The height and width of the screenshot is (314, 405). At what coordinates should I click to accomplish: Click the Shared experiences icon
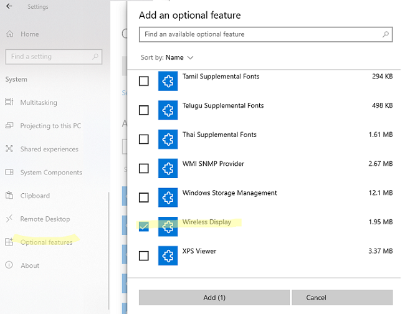(9, 149)
